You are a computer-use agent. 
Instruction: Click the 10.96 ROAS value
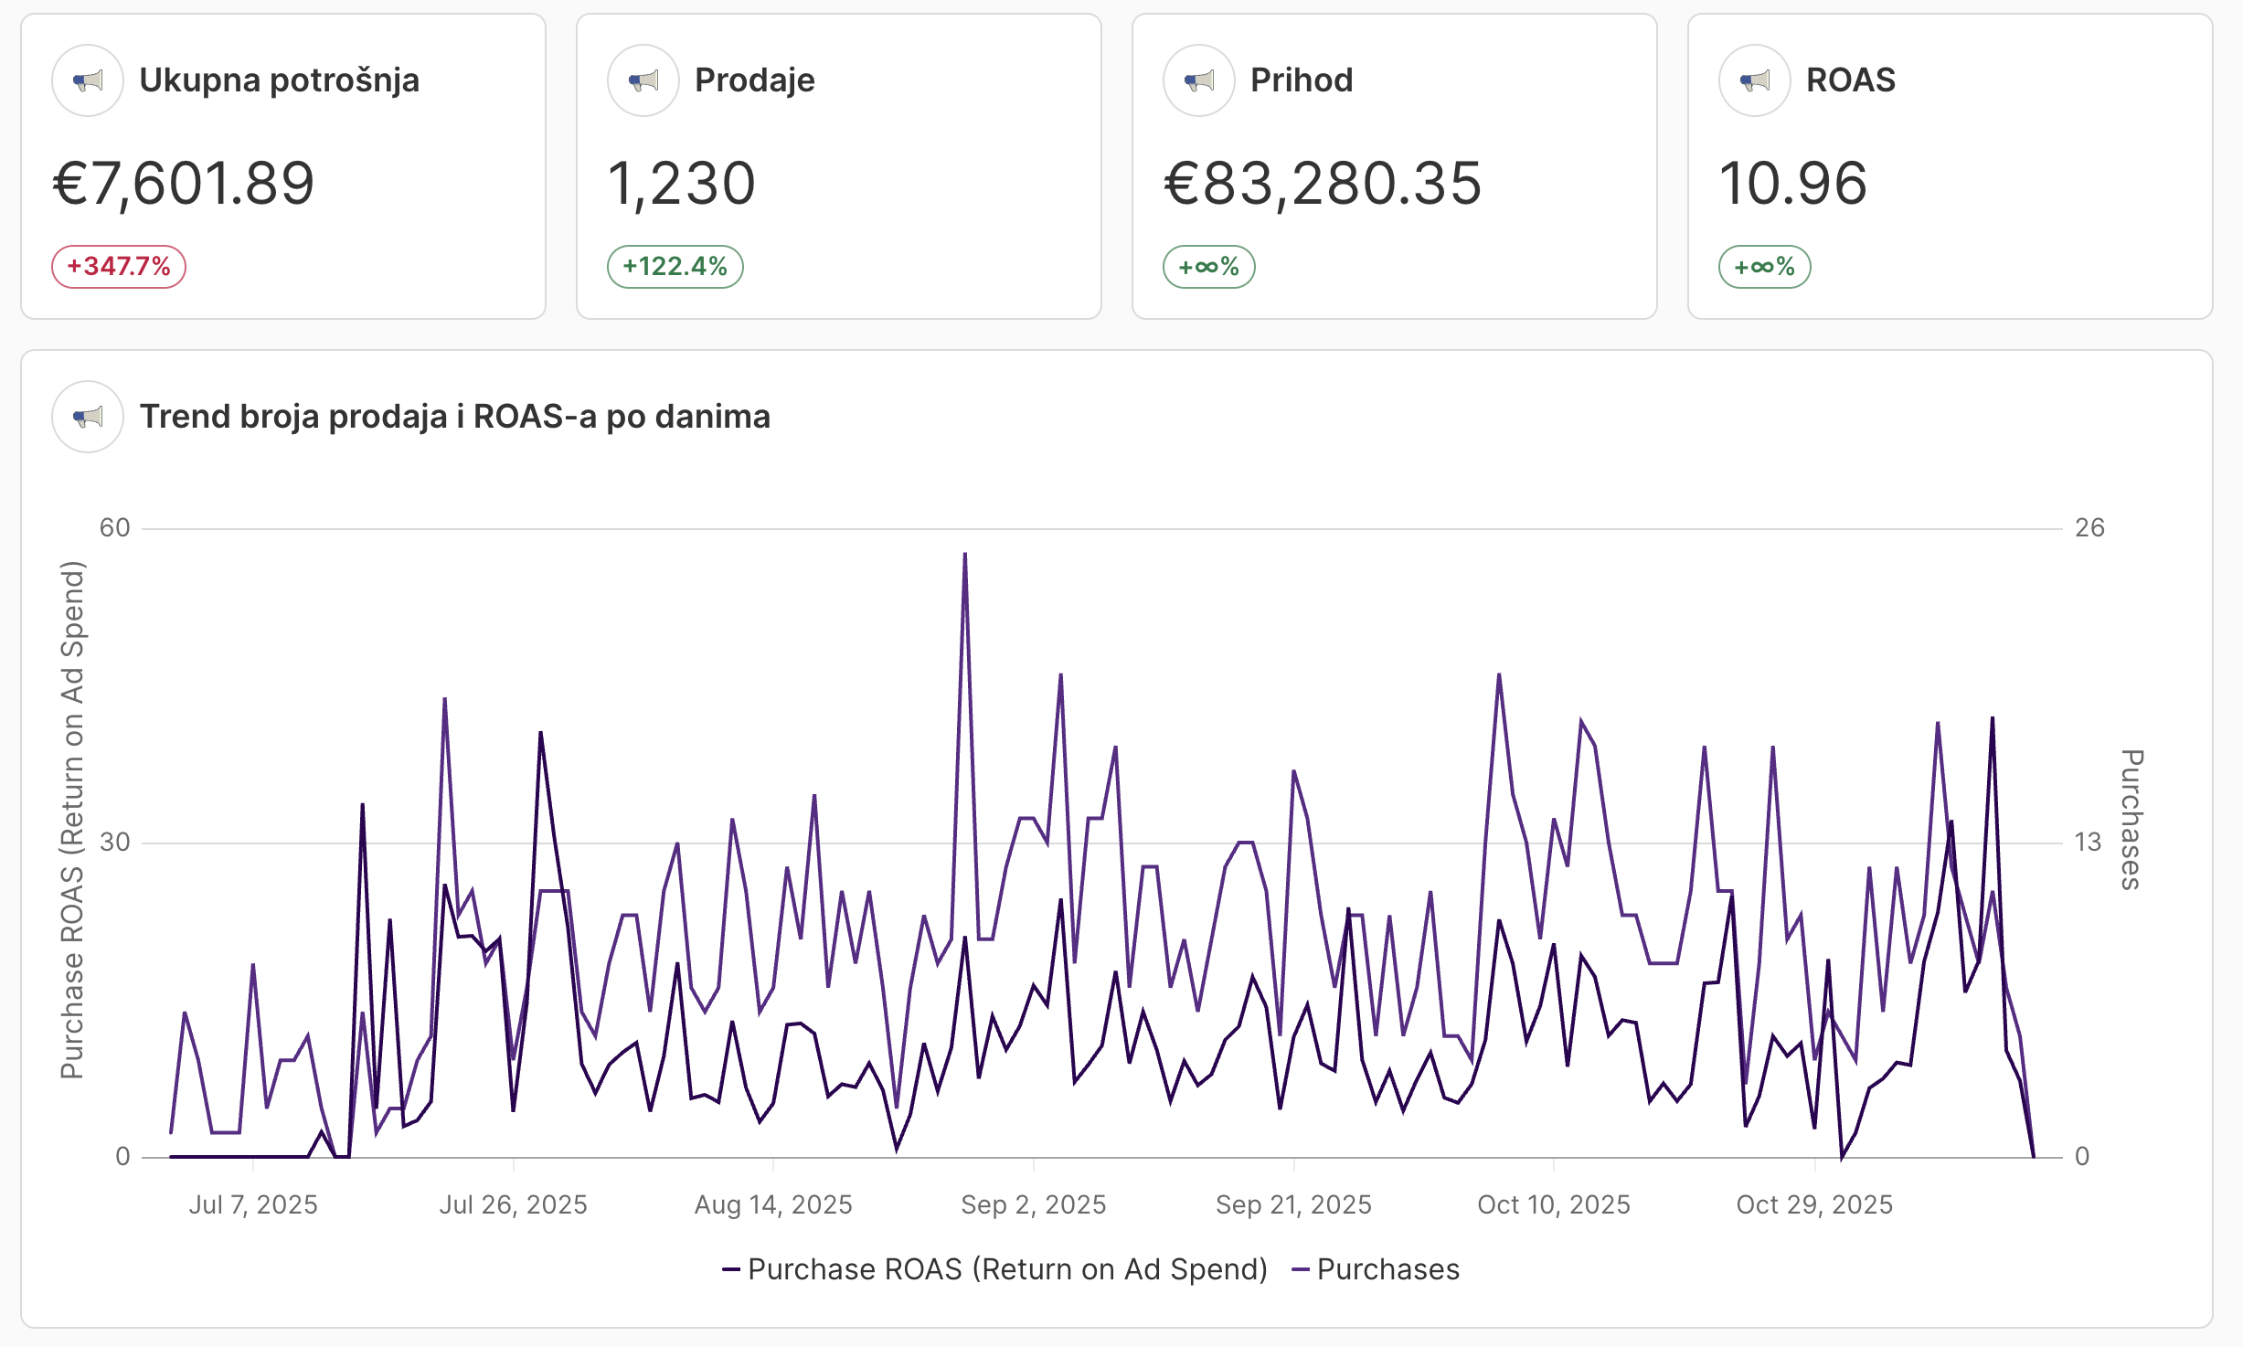point(1792,183)
